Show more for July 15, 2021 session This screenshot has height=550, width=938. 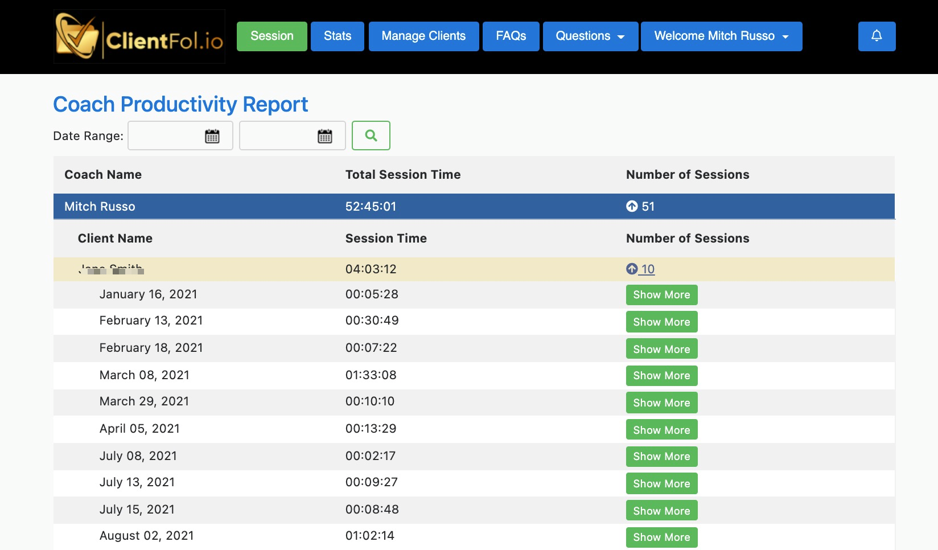tap(662, 511)
